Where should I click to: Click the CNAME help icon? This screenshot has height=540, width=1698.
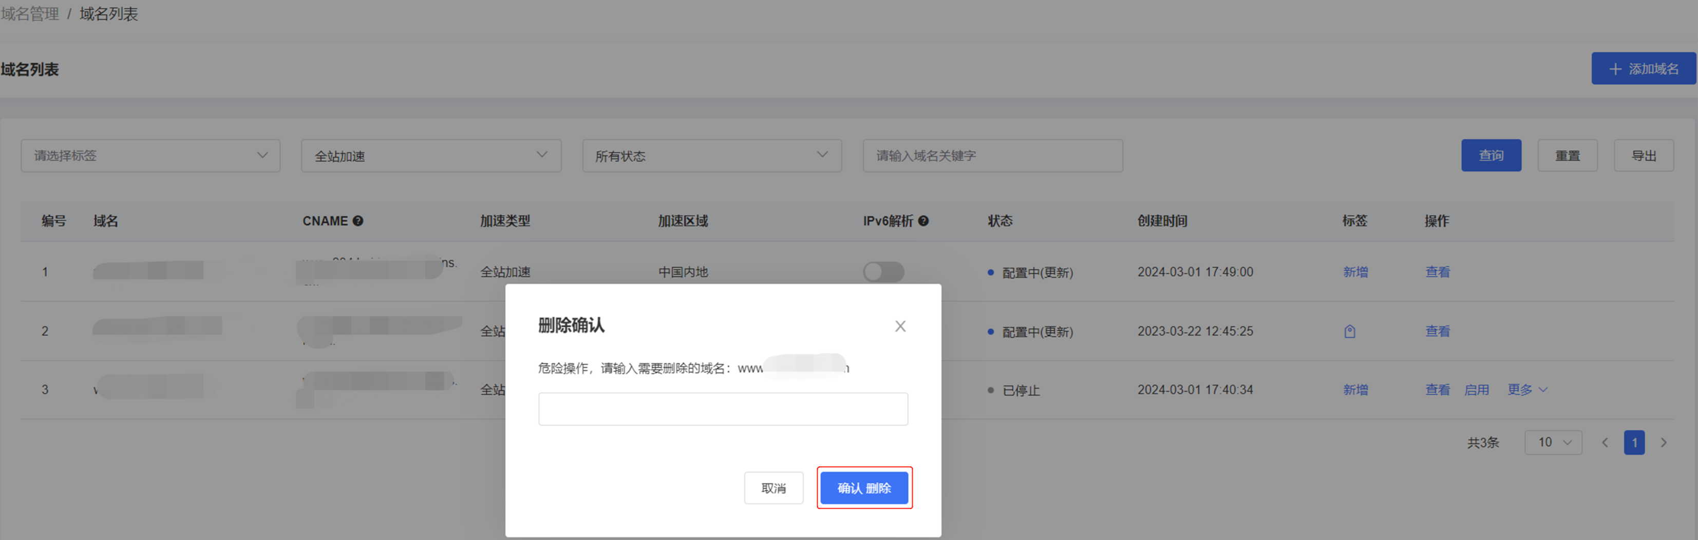coord(358,221)
